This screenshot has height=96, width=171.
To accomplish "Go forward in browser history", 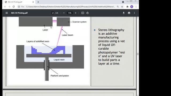I will pyautogui.click(x=9, y=7).
